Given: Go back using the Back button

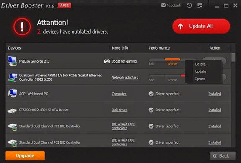Looking at the screenshot, I should [223, 156].
